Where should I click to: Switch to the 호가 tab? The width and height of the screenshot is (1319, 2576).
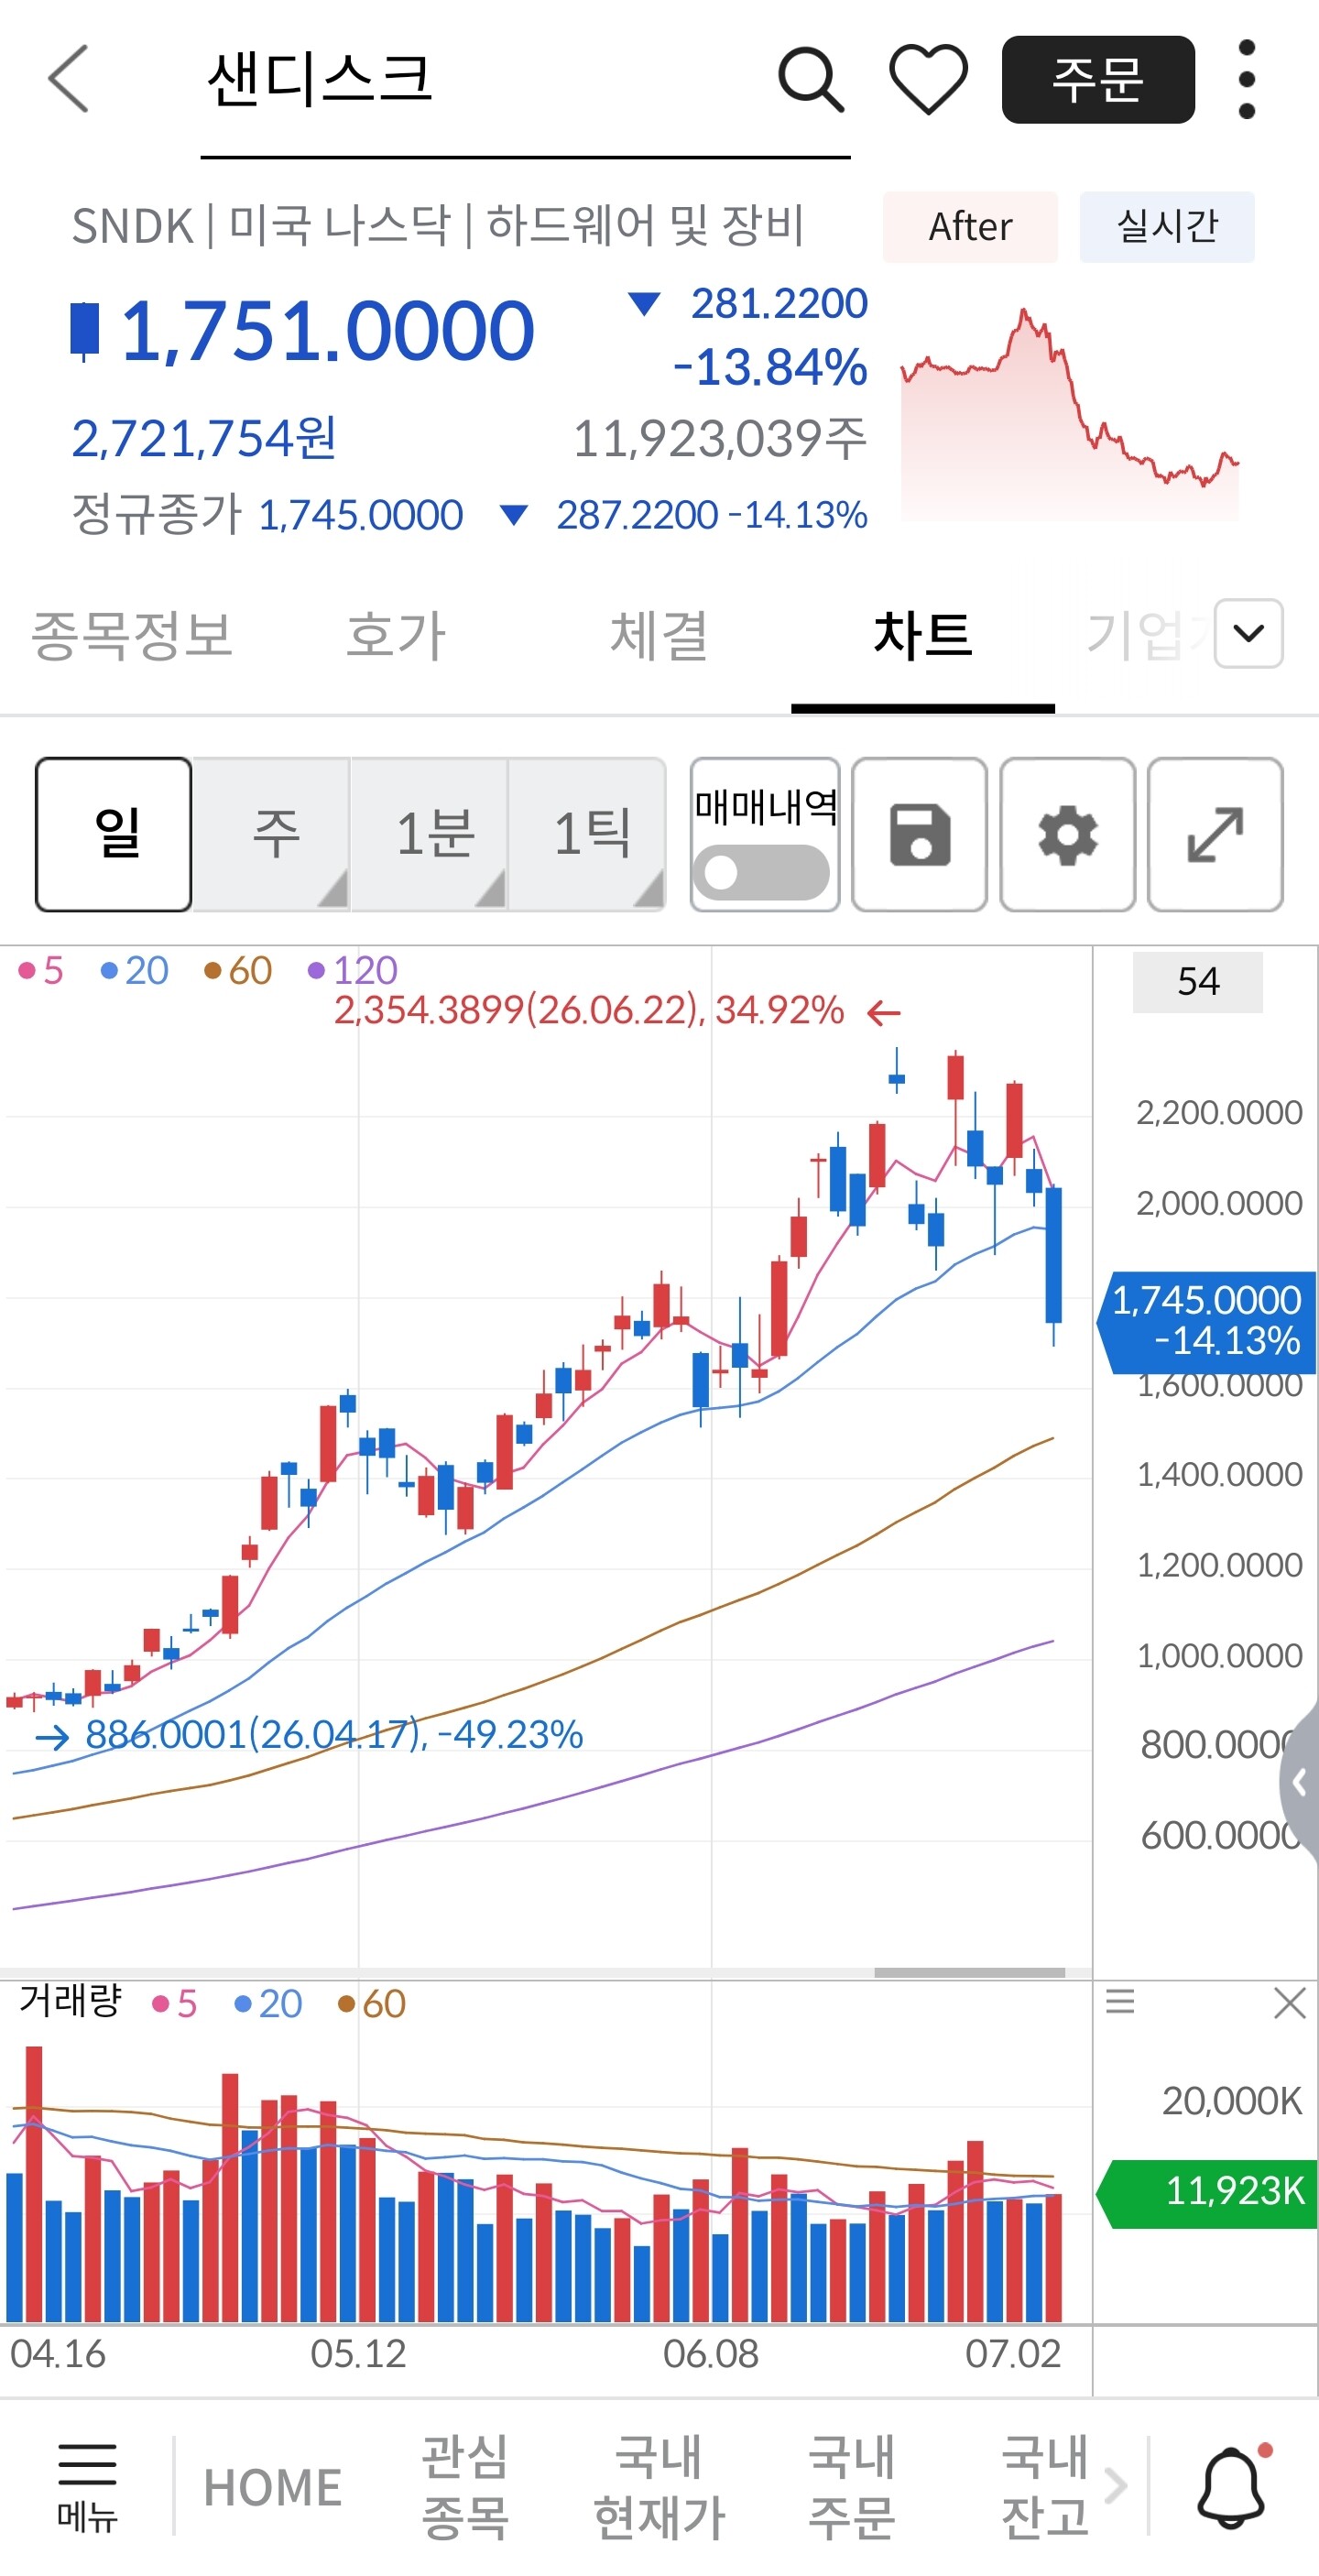(x=396, y=635)
